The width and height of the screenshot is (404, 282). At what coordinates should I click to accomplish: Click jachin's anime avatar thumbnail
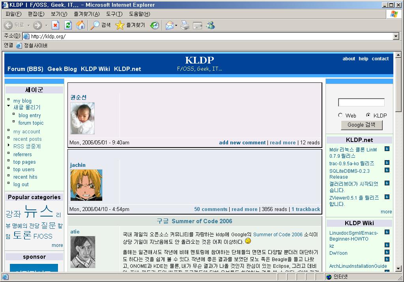pyautogui.click(x=86, y=185)
